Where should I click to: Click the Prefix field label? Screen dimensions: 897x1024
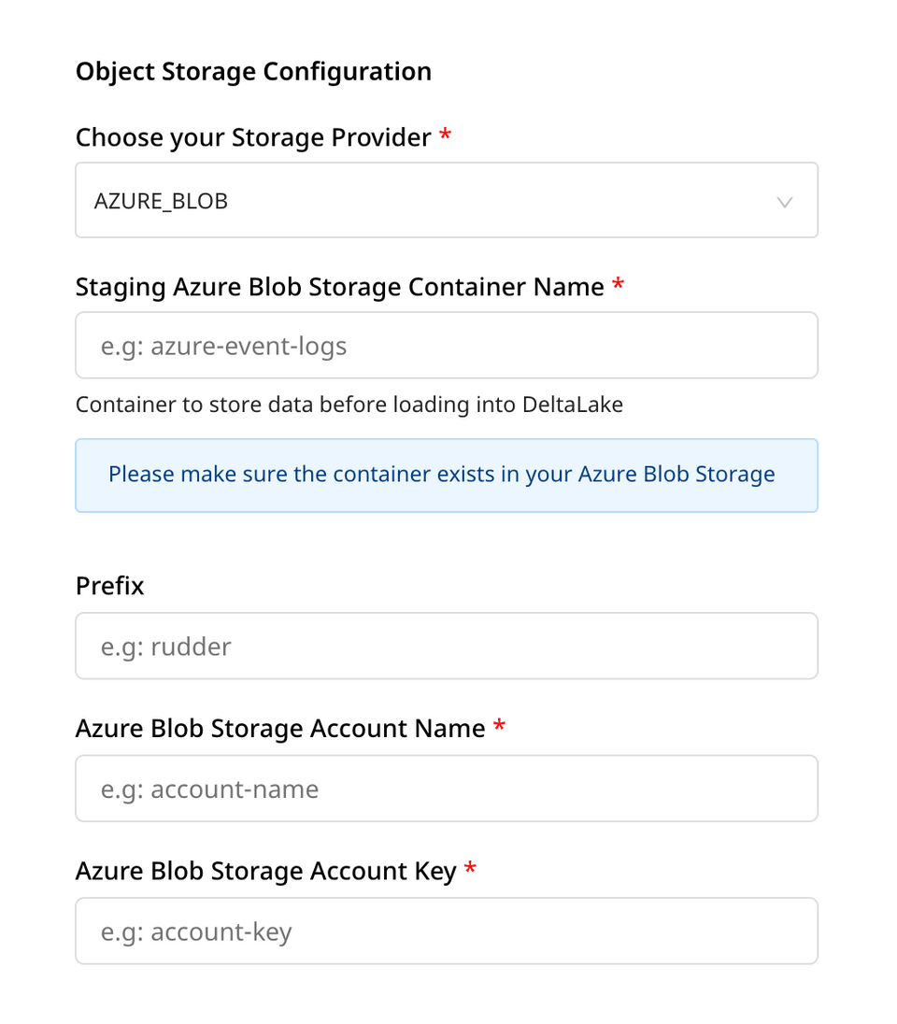click(110, 587)
